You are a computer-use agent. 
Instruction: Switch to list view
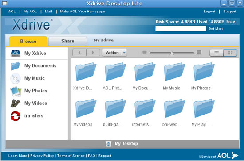(x=216, y=53)
